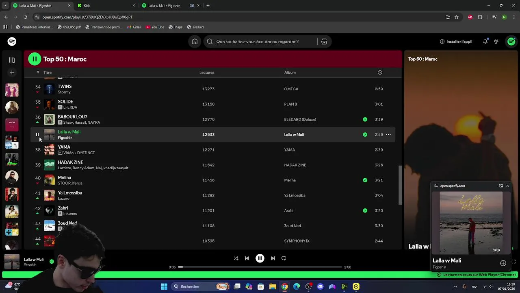Toggle saved checkmark on Melina row
This screenshot has width=520, height=293.
[x=365, y=180]
